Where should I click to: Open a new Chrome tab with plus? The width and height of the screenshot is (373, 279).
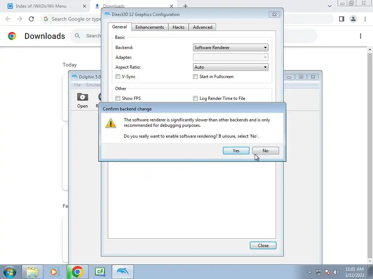pos(185,6)
